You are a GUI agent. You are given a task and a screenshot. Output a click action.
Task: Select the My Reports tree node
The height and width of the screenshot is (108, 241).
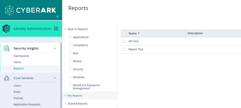point(75,96)
